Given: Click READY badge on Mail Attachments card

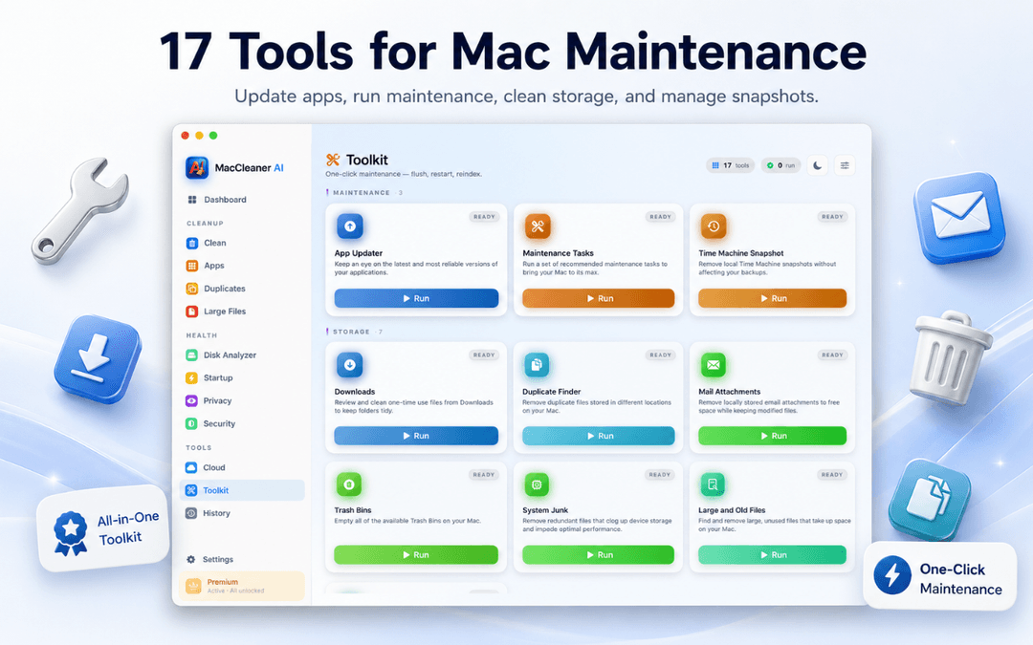Looking at the screenshot, I should (832, 355).
